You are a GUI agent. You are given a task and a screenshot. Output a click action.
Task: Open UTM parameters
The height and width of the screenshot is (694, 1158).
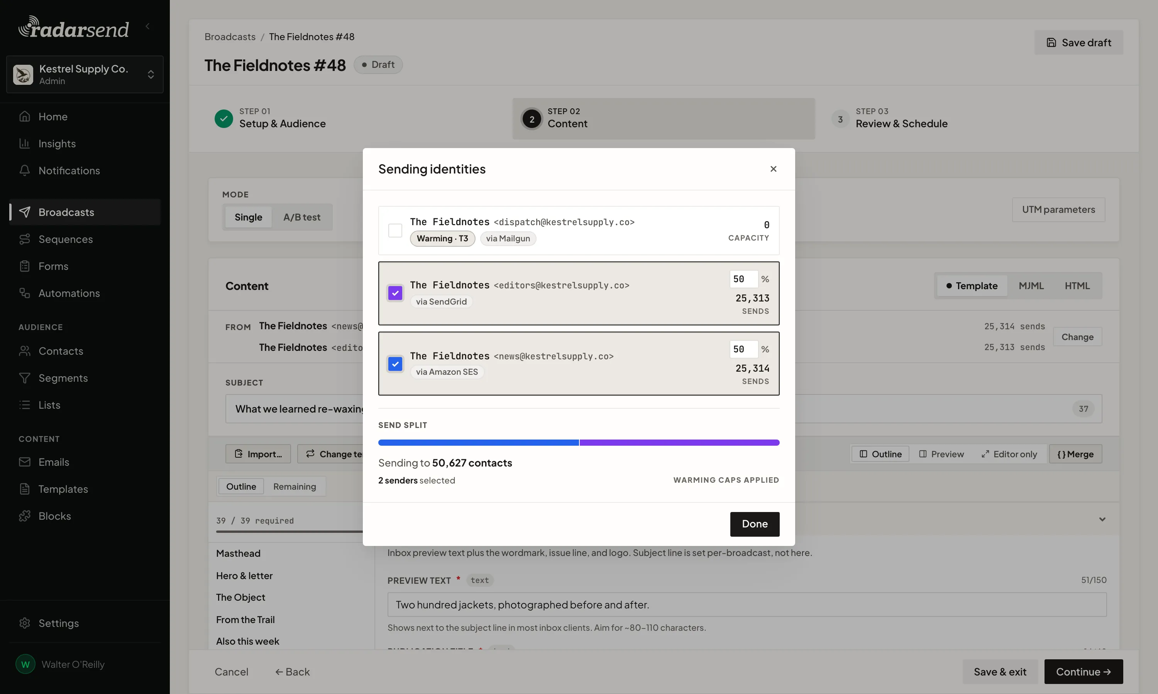(1058, 209)
